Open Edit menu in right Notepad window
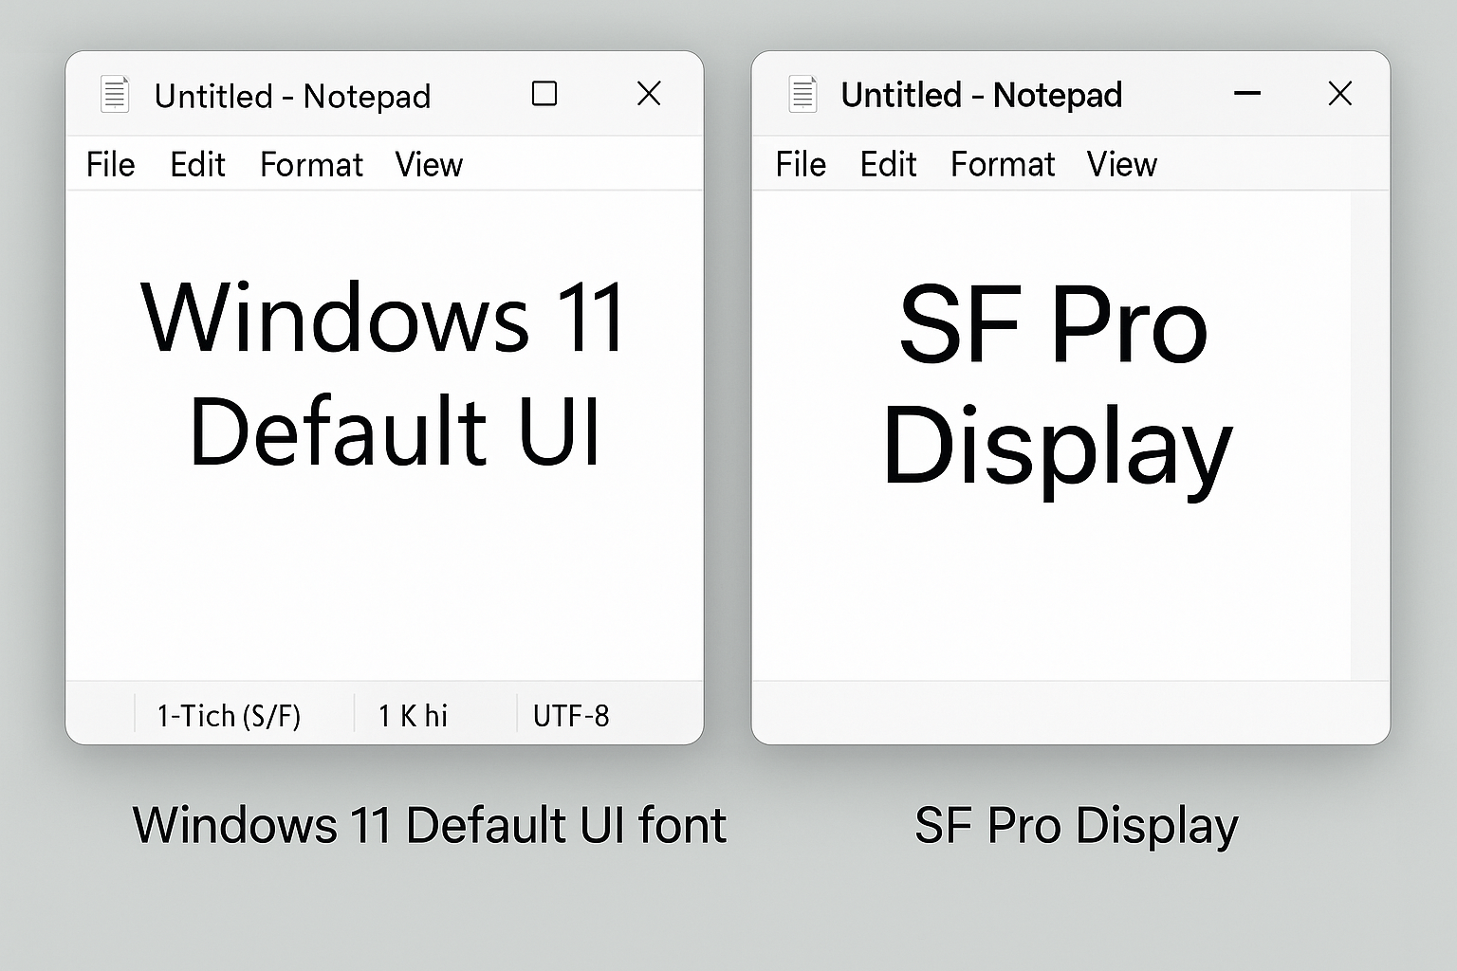The height and width of the screenshot is (971, 1457). [888, 165]
